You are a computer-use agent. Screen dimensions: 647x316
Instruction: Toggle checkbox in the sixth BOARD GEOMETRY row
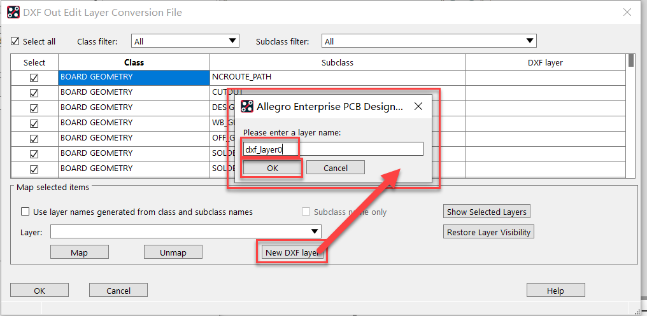(x=34, y=154)
